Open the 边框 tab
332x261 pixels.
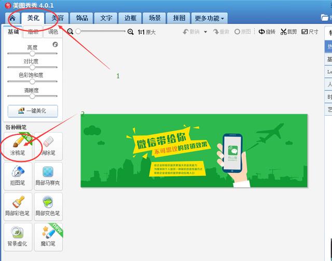point(130,18)
